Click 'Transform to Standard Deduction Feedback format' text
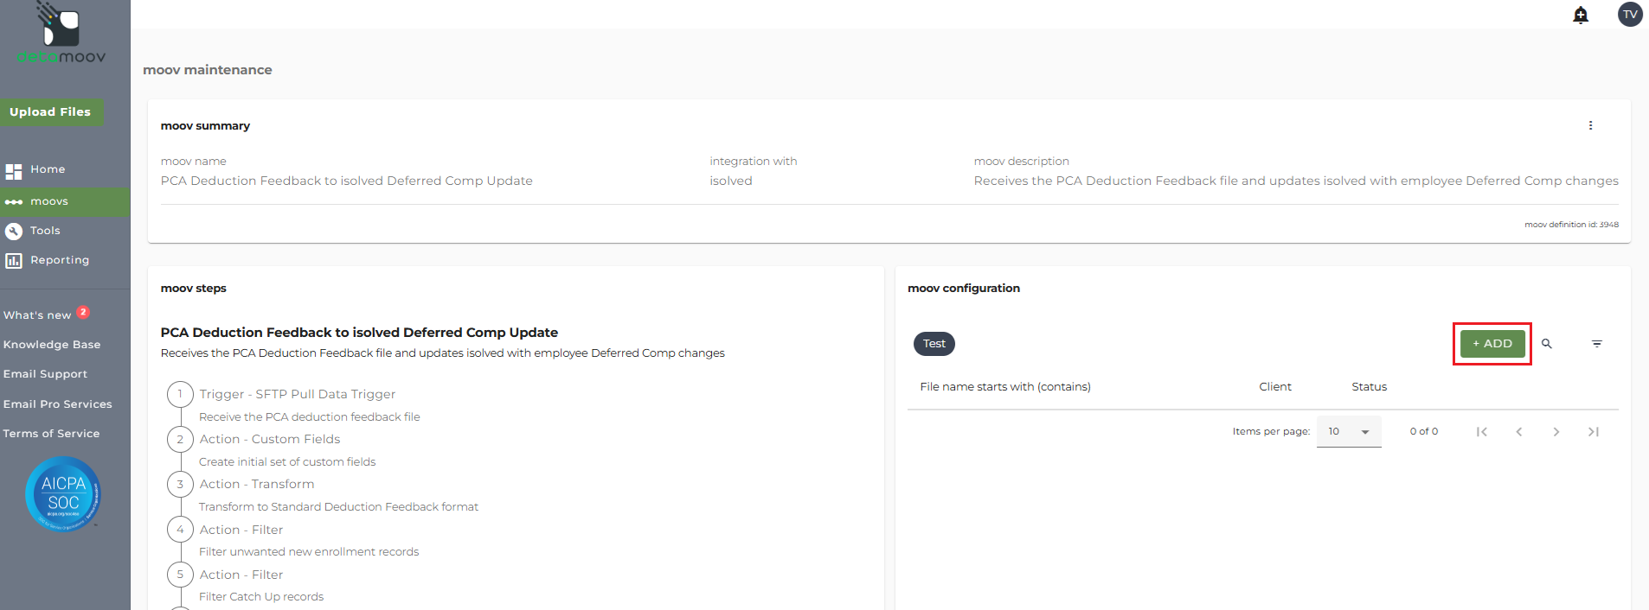This screenshot has height=610, width=1649. (x=338, y=507)
